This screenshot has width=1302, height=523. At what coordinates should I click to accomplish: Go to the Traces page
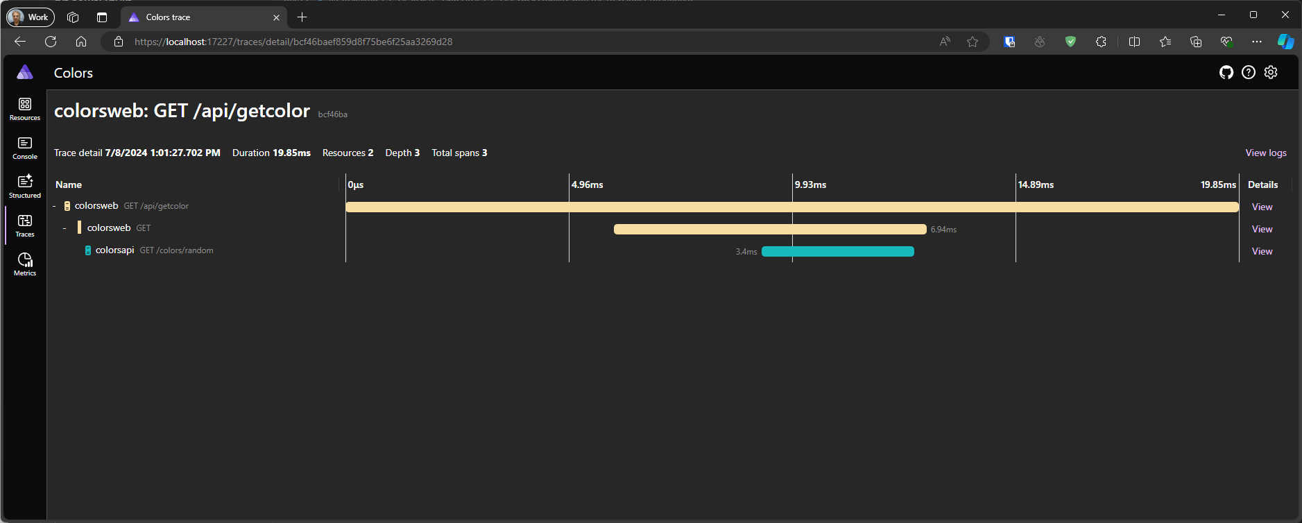pyautogui.click(x=25, y=225)
